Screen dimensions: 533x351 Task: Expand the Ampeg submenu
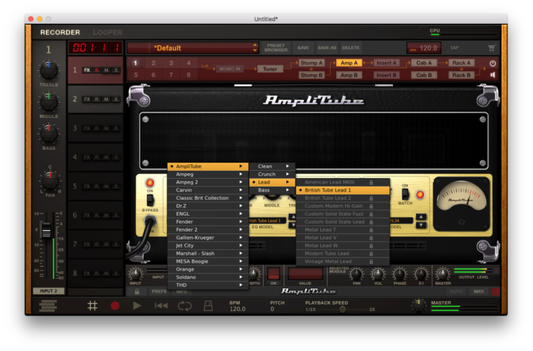coord(208,174)
